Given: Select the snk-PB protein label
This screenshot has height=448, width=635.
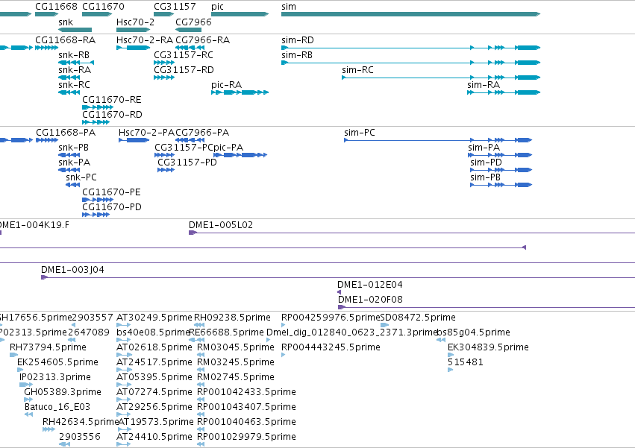Looking at the screenshot, I should pos(73,148).
